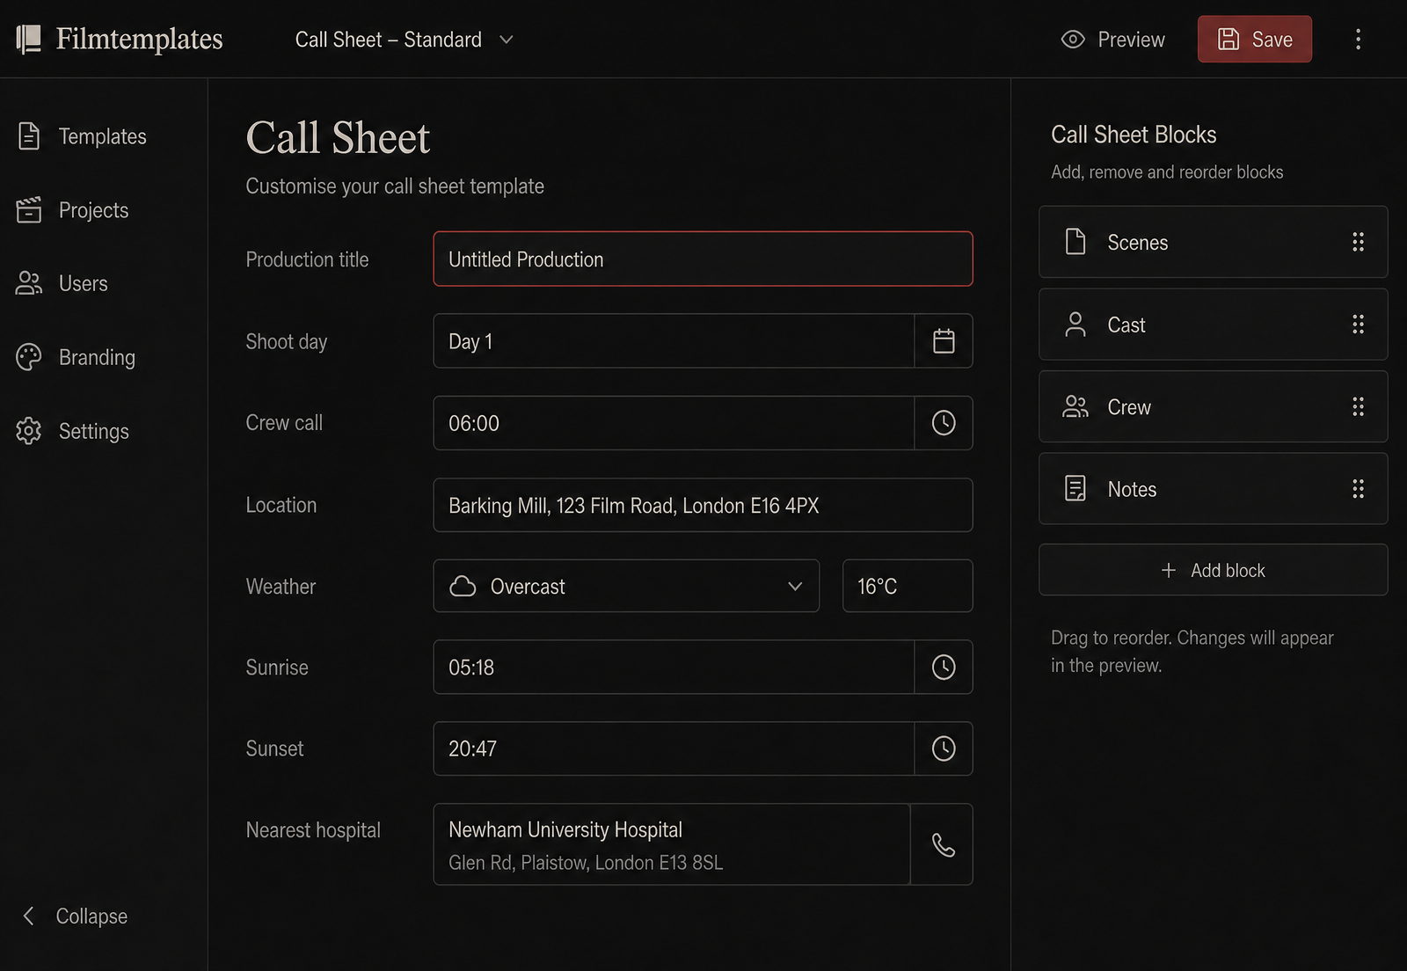The height and width of the screenshot is (971, 1407).
Task: Open the Weather Overcast dropdown
Action: tap(626, 586)
